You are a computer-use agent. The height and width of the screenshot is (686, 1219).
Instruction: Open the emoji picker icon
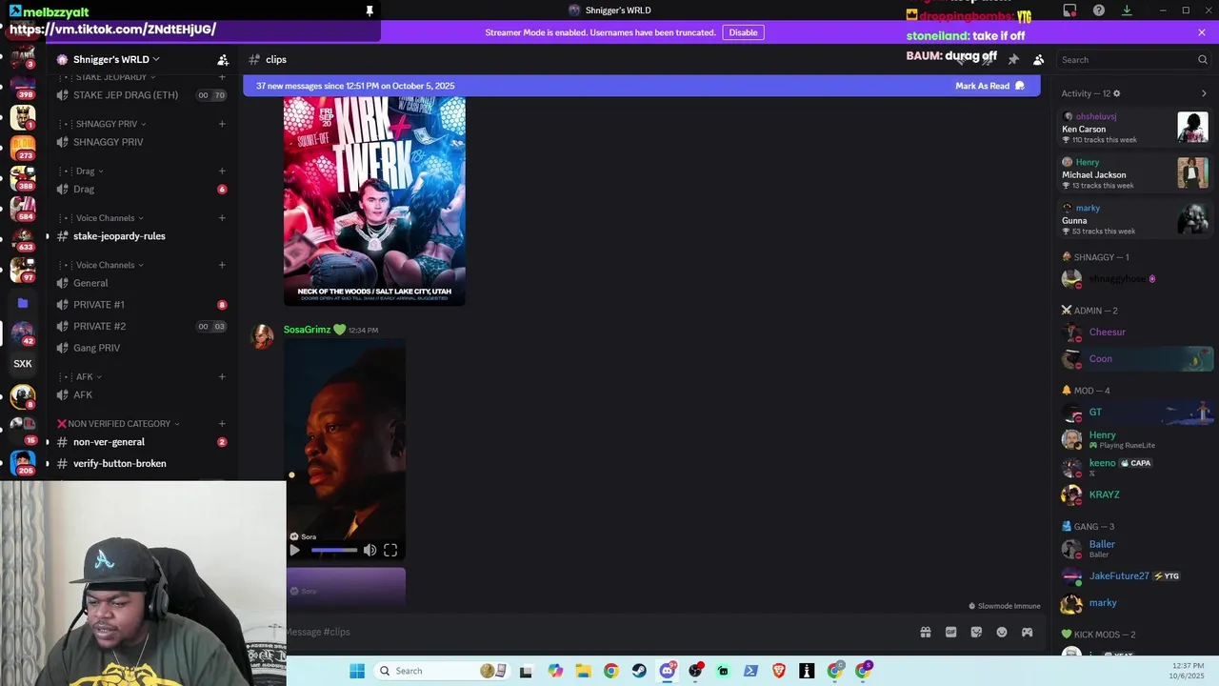click(x=1002, y=632)
